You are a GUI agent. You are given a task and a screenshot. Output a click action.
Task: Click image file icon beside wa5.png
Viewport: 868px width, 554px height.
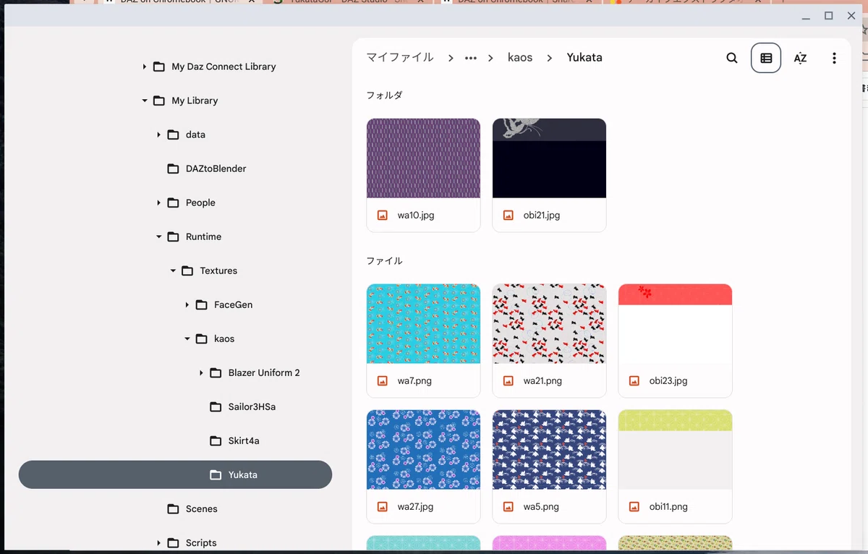509,506
